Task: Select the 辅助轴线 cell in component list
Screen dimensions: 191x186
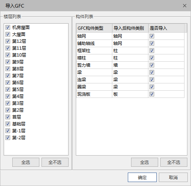Action: point(94,43)
